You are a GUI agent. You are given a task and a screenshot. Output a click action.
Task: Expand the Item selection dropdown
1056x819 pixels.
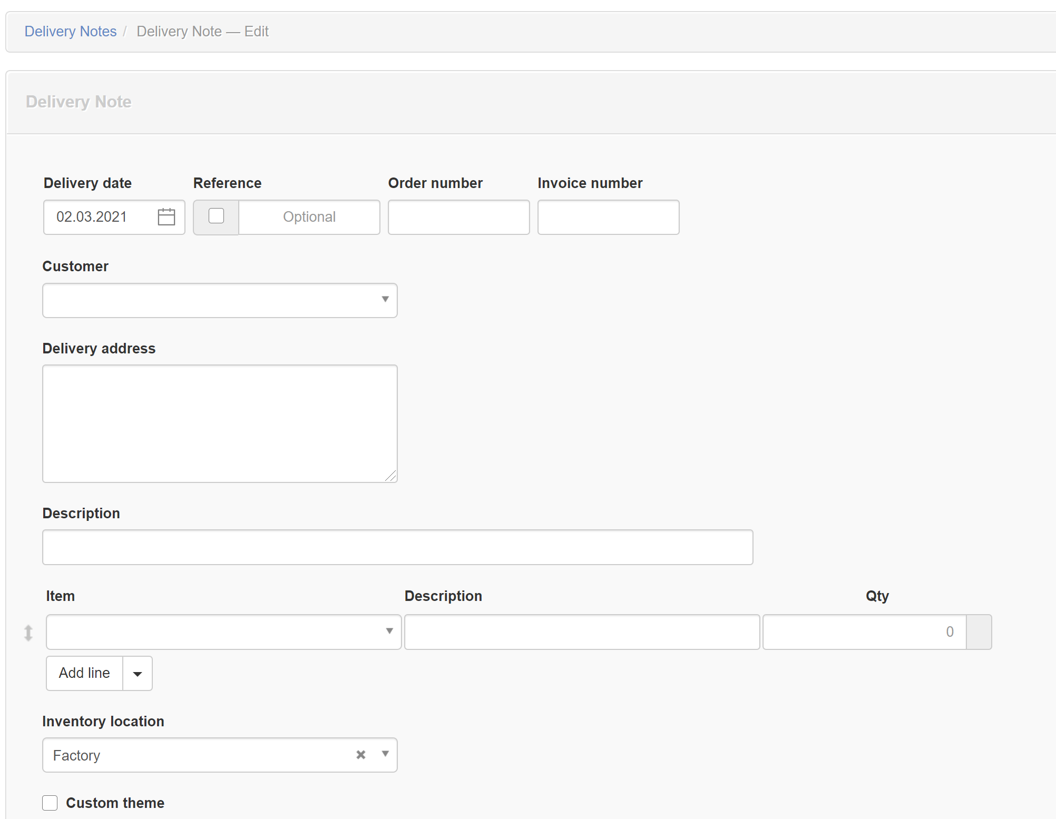[223, 632]
